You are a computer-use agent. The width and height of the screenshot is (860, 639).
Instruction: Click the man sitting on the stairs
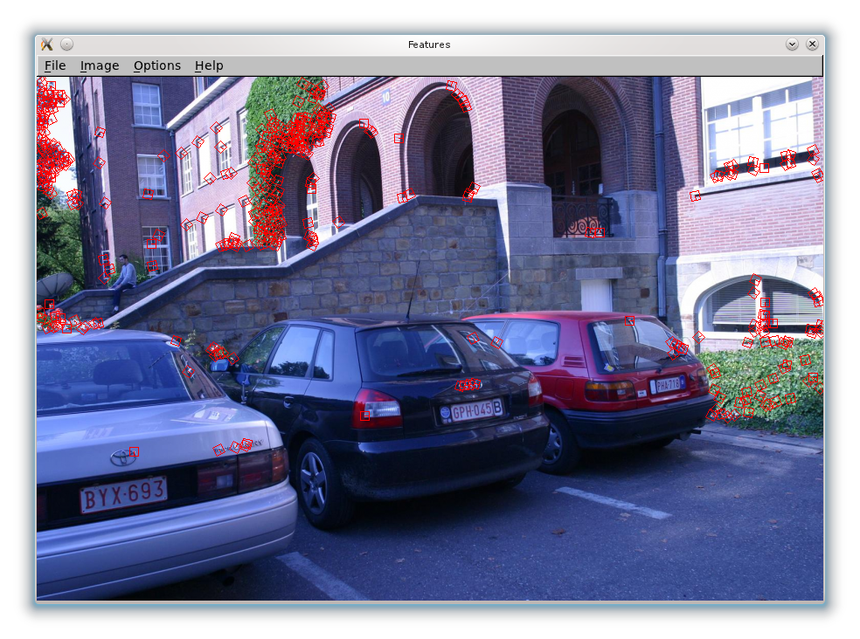click(x=123, y=278)
